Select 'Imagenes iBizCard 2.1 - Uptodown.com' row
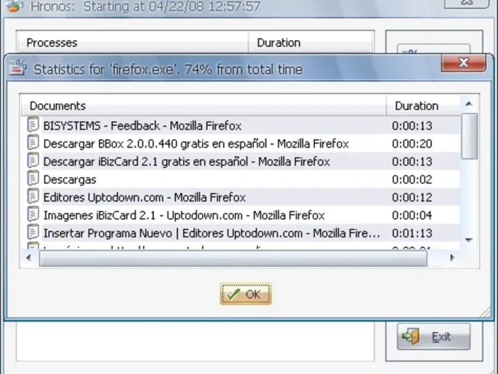This screenshot has height=374, width=498. click(240, 215)
